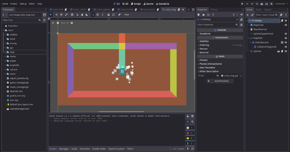Hide the MapCircle node using its eye icon
Screen dimensions: 290x152
(286, 25)
